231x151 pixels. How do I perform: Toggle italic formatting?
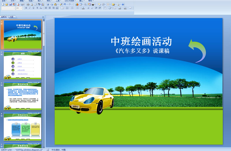pos(30,8)
